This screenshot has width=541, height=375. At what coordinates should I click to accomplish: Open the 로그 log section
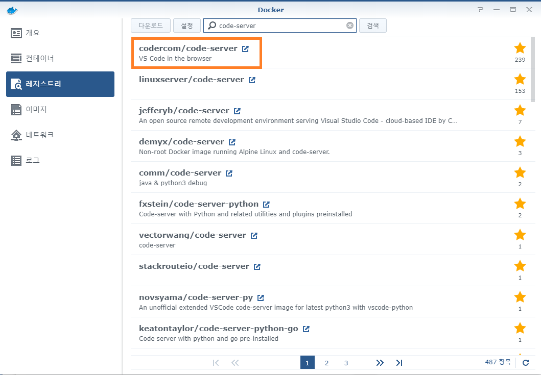tap(60, 161)
